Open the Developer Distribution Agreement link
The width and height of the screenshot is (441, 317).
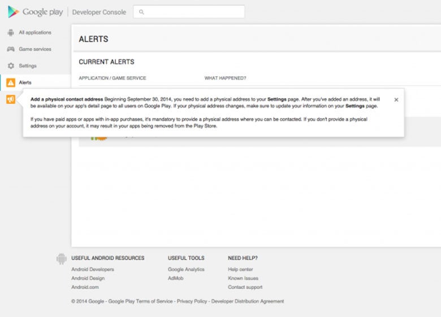point(249,301)
